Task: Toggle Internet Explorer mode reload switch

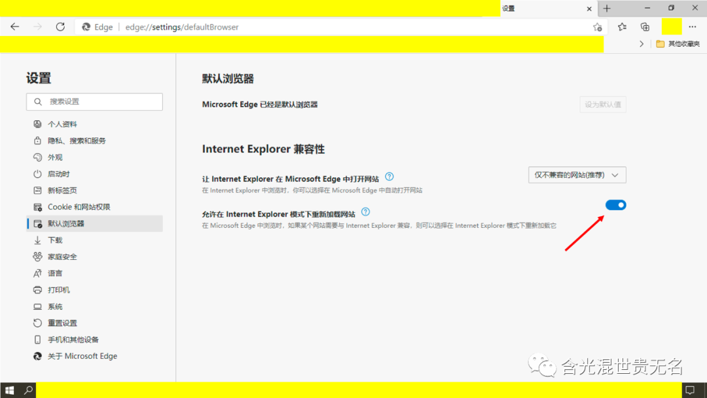Action: tap(615, 205)
